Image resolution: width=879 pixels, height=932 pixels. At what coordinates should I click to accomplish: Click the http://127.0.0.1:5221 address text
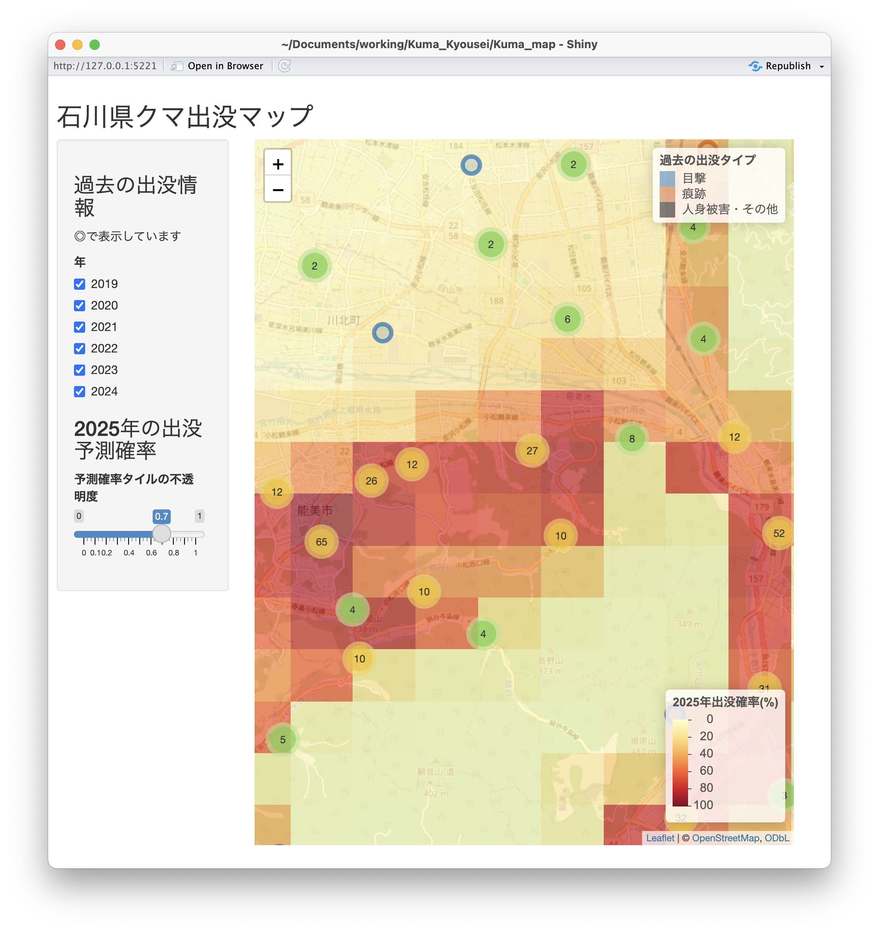pyautogui.click(x=105, y=66)
